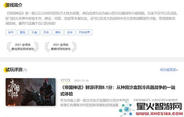Viewport: 184px width, 117px height.
Task: Click the 最期待网络游戏 award badge
Action: click(x=60, y=47)
